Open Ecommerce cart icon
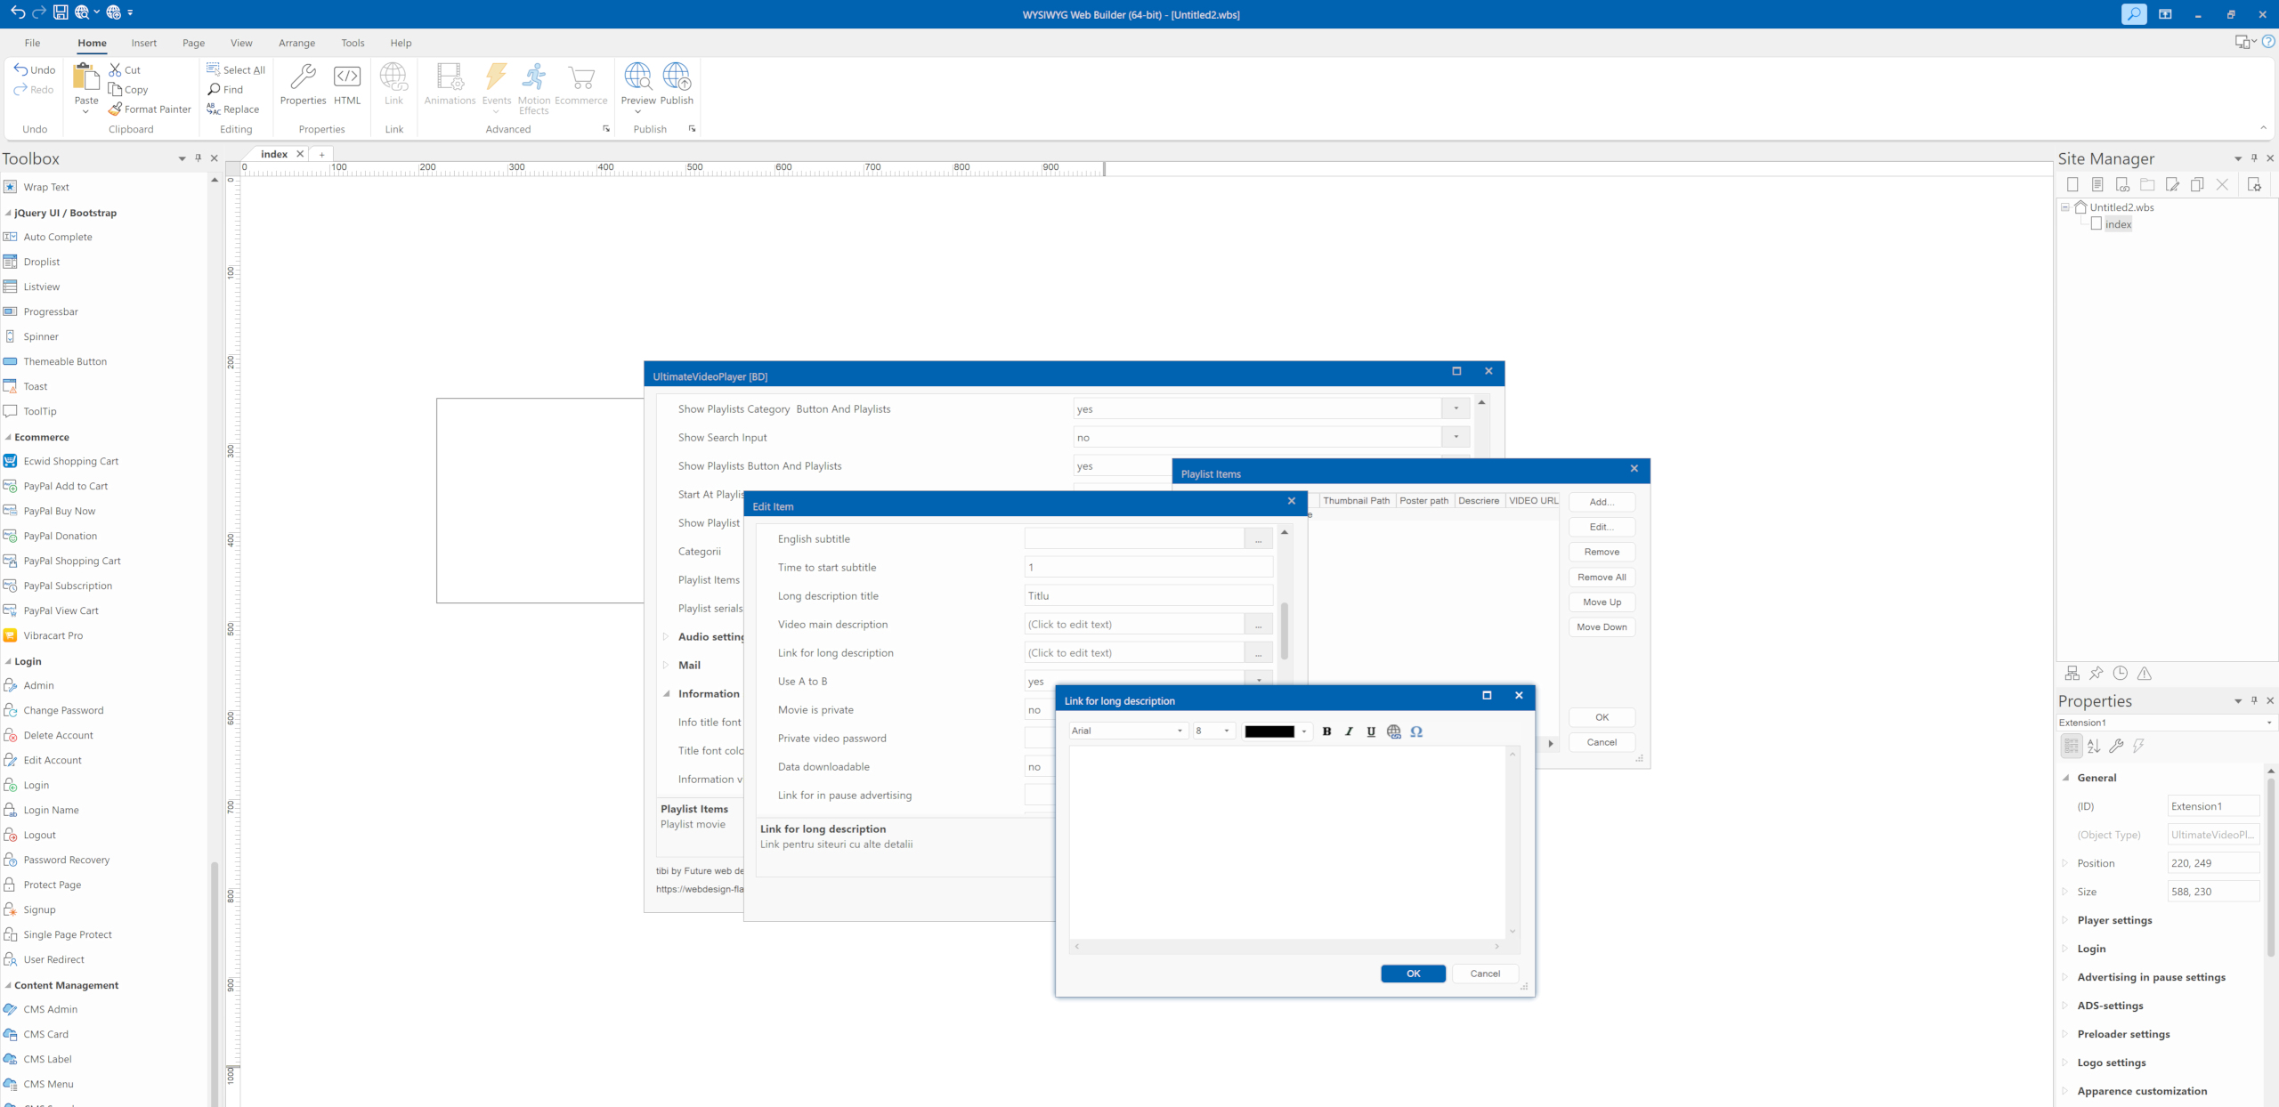 pyautogui.click(x=581, y=85)
